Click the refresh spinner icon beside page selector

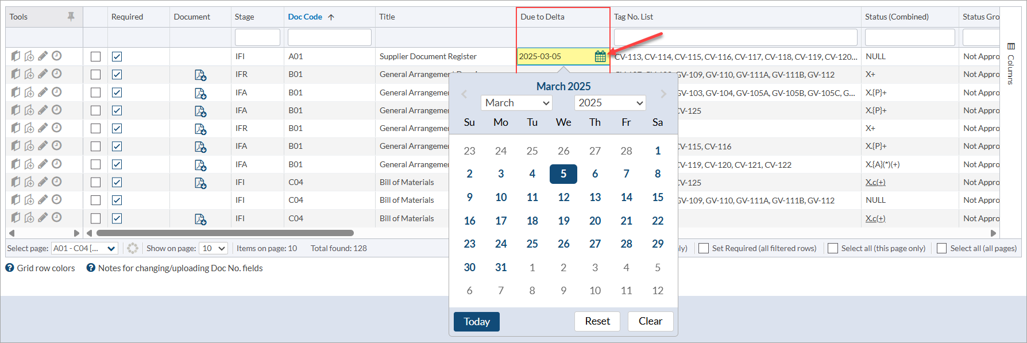[x=133, y=248]
